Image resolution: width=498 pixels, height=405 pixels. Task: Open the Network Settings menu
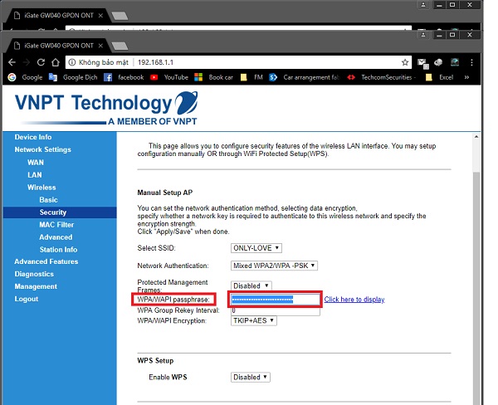coord(43,149)
